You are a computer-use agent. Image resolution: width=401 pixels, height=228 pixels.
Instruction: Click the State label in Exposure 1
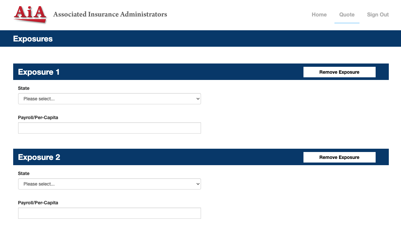[x=24, y=88]
